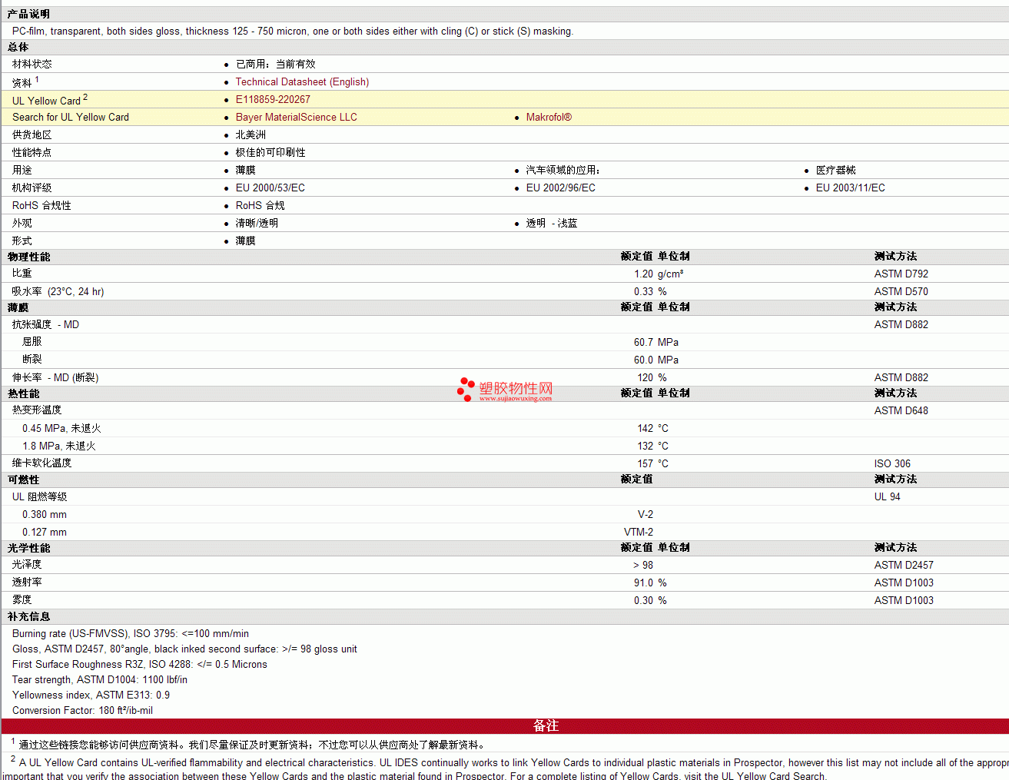Click the ISO 306 test method
The width and height of the screenshot is (1009, 780).
pyautogui.click(x=892, y=464)
